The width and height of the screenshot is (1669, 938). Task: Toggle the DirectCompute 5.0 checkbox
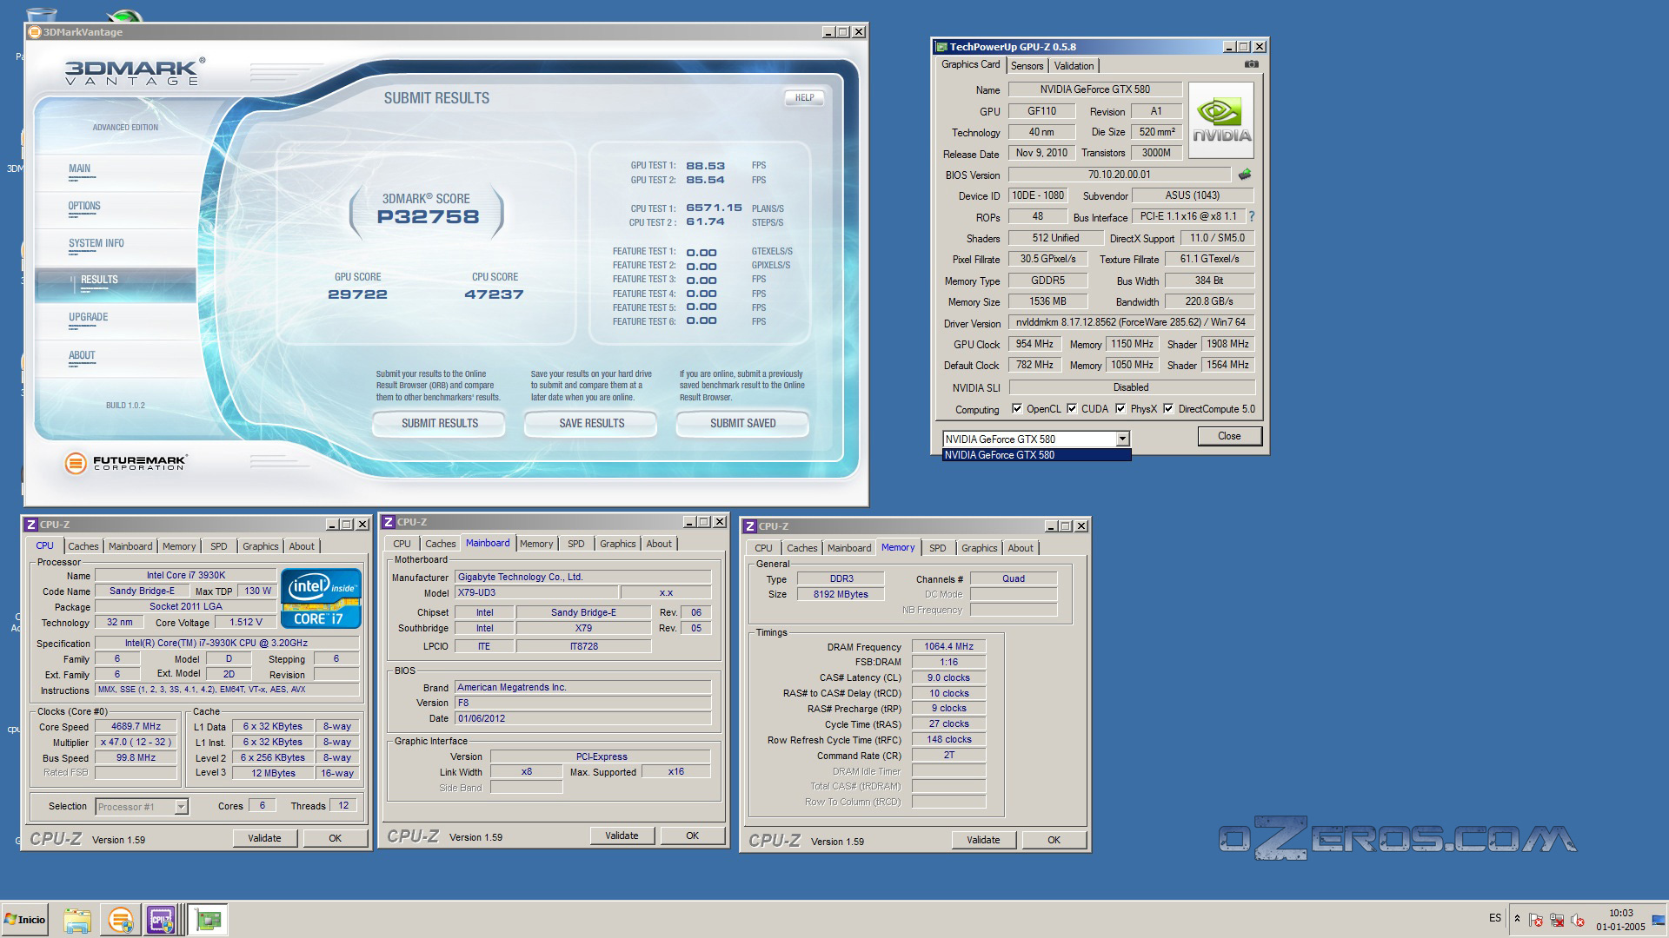point(1168,409)
